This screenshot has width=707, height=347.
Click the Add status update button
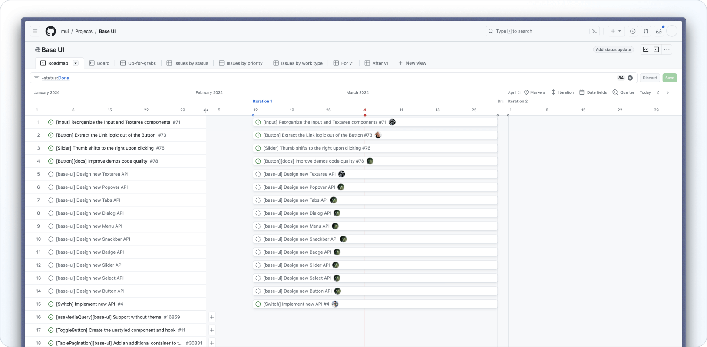613,49
